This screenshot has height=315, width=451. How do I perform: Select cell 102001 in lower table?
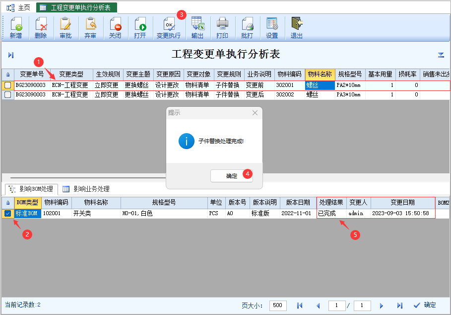57,213
